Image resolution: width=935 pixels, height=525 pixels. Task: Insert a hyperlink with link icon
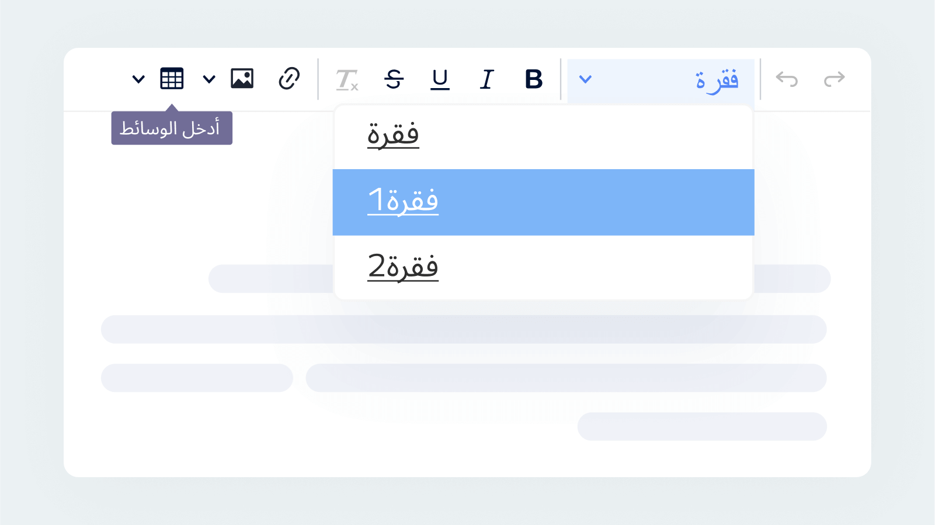[289, 78]
